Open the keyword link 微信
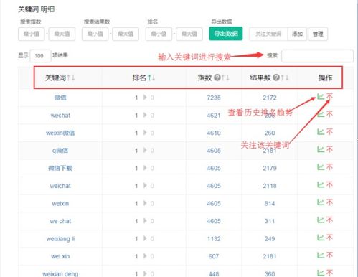The height and width of the screenshot is (277, 358). (60, 98)
